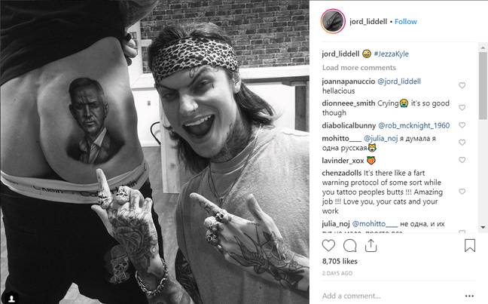Show tagged people icon on the photo
The height and width of the screenshot is (304, 488).
point(11,299)
